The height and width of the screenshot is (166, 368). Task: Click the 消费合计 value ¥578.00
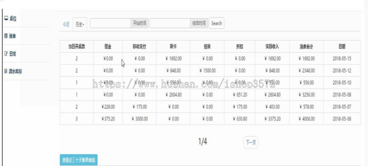306,107
